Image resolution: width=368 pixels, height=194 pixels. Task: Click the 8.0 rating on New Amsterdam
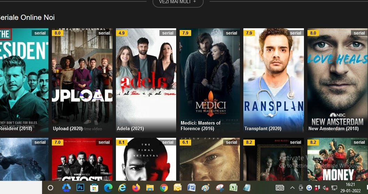coord(313,33)
